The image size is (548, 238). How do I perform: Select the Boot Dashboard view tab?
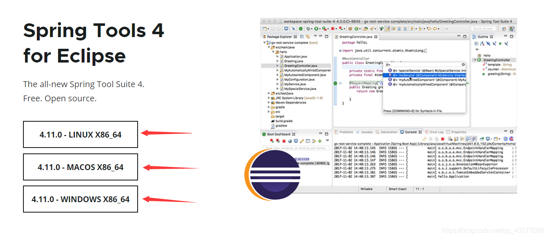[279, 134]
